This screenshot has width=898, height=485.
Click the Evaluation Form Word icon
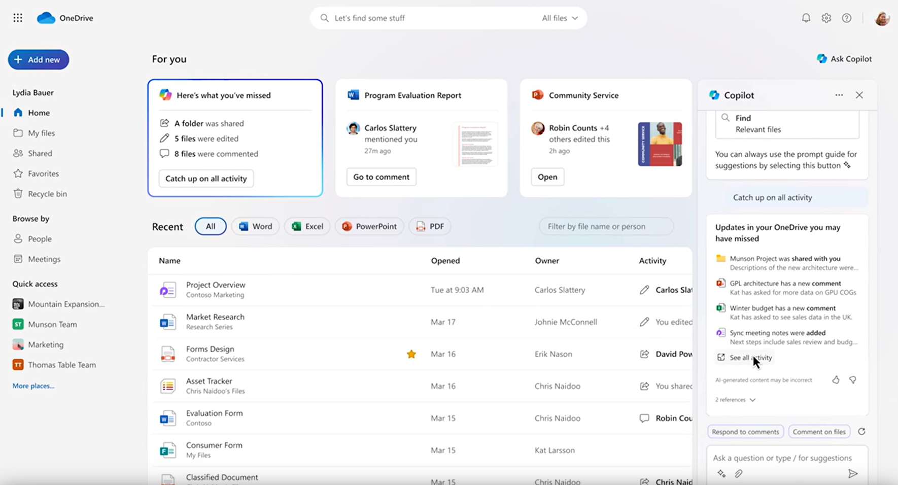(x=167, y=418)
